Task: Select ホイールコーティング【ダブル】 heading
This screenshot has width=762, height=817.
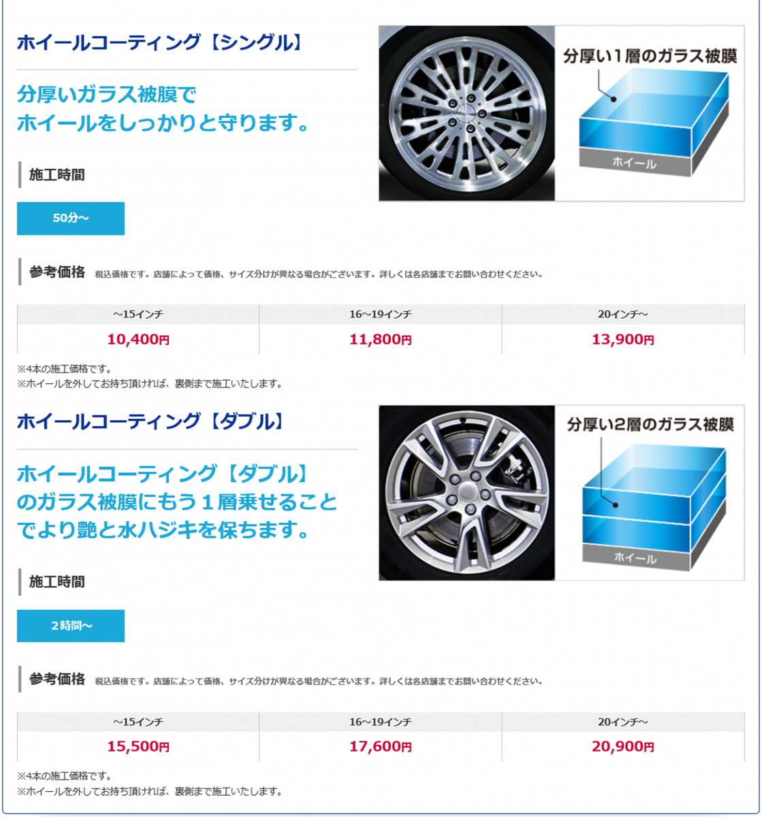Action: pos(150,421)
